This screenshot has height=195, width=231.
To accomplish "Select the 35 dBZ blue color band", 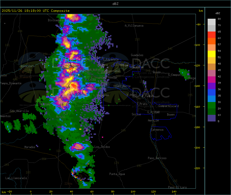I will point(211,92).
